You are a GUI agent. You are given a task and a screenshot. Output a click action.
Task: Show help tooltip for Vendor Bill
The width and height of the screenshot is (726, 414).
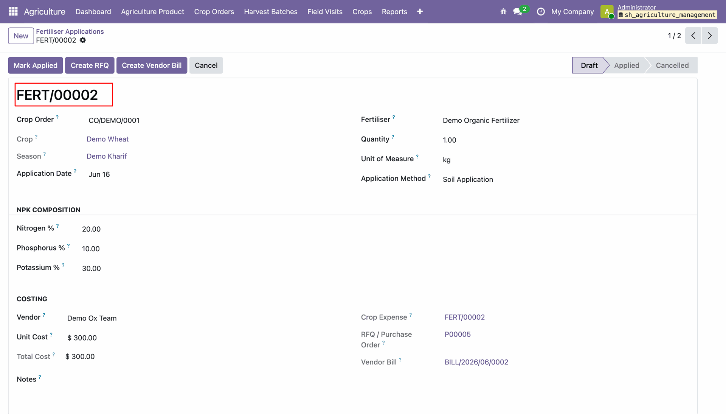tap(400, 360)
